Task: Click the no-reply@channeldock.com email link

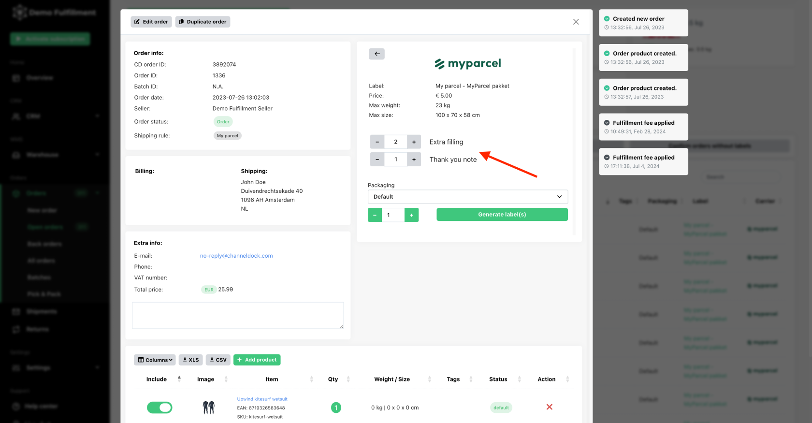Action: [236, 256]
